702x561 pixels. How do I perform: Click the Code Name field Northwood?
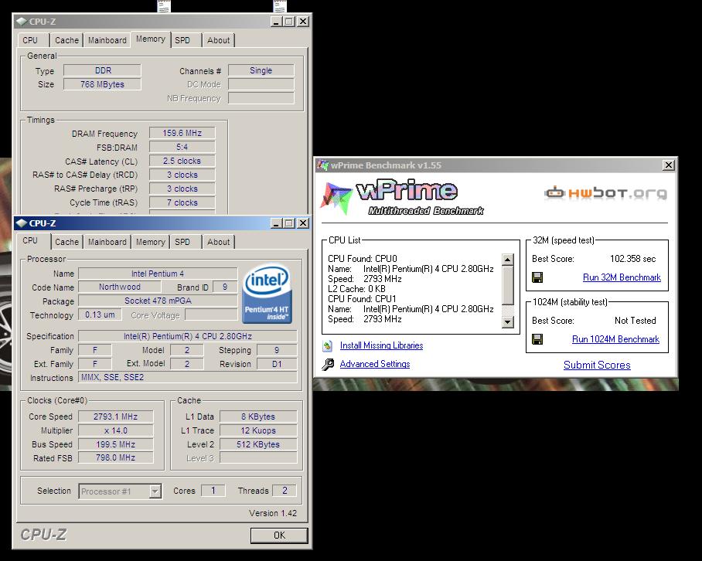point(120,287)
